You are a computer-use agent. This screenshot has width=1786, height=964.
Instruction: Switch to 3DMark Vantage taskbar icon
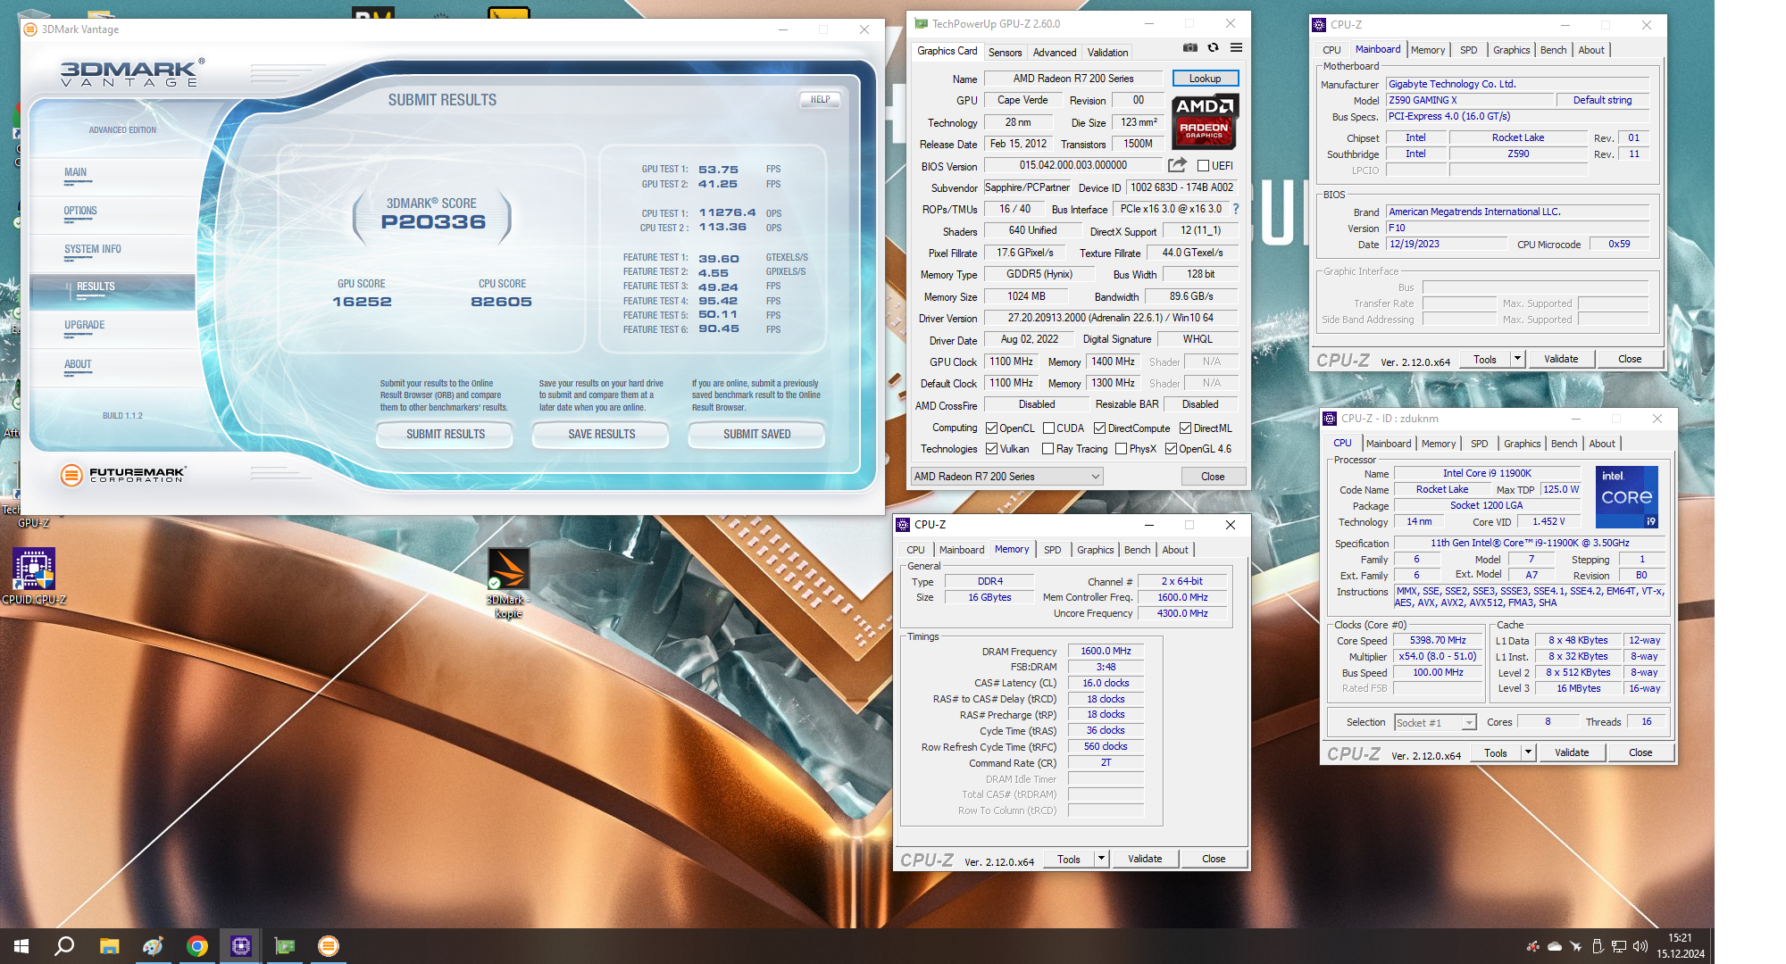pos(329,946)
